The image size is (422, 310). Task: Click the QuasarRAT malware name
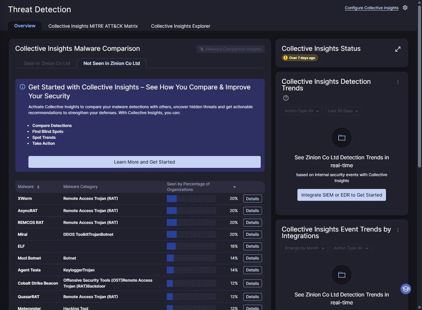point(28,296)
